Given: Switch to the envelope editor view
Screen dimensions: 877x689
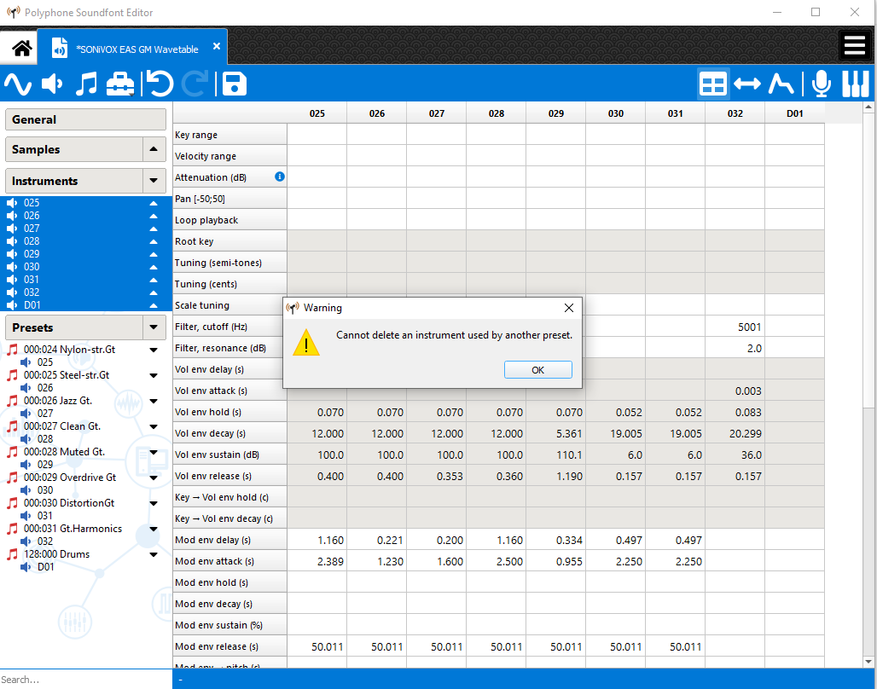Looking at the screenshot, I should tap(781, 84).
